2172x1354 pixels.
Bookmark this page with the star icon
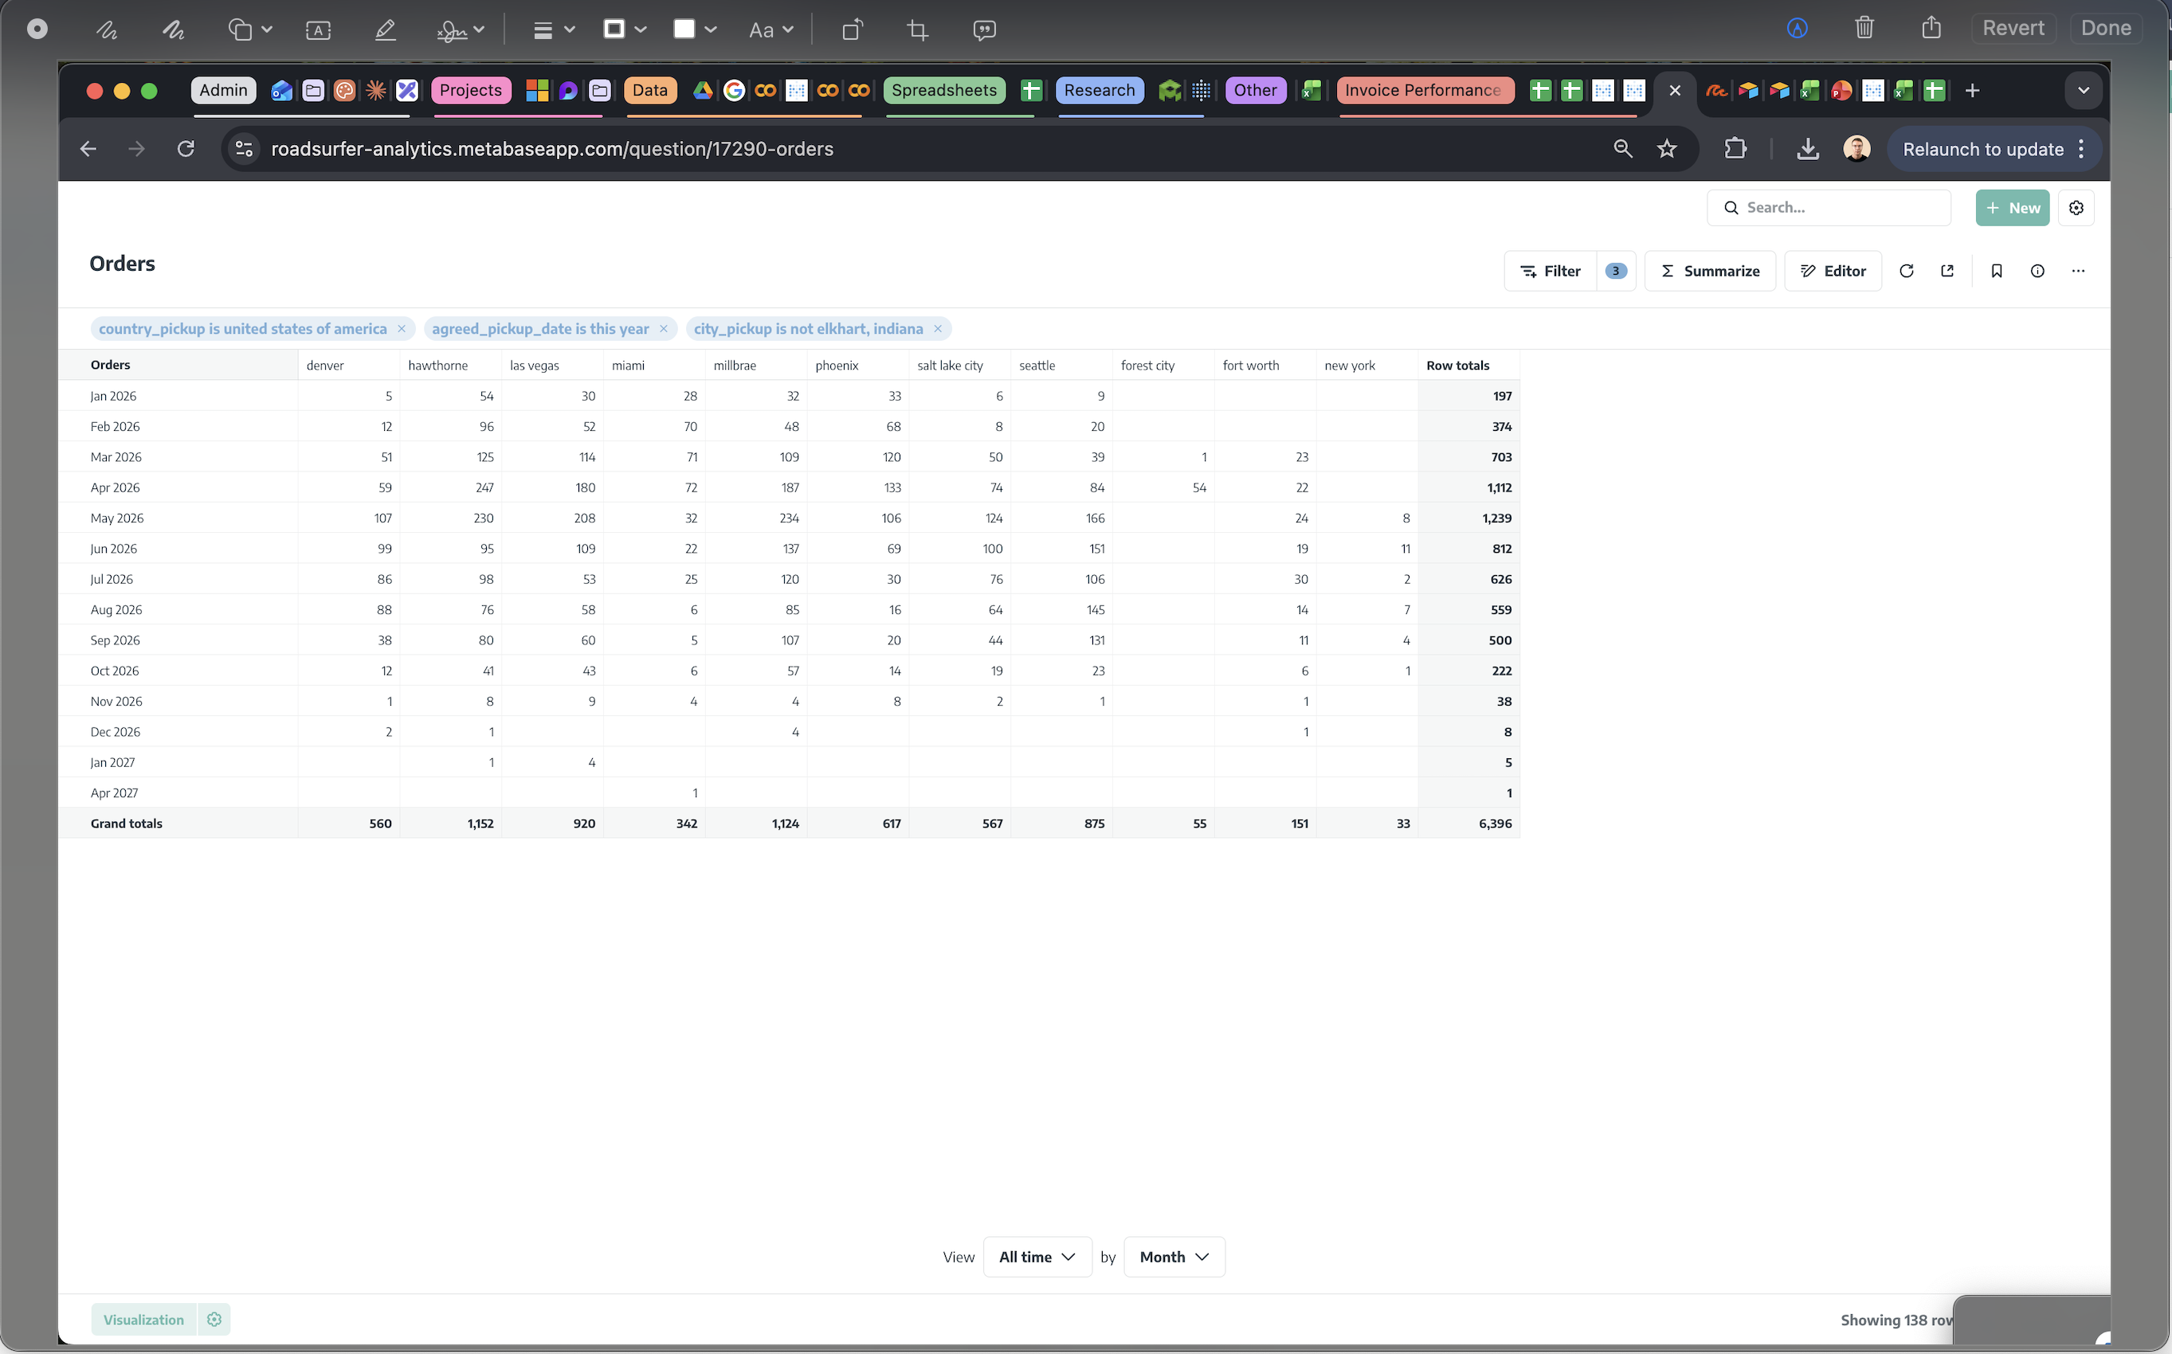point(1666,149)
